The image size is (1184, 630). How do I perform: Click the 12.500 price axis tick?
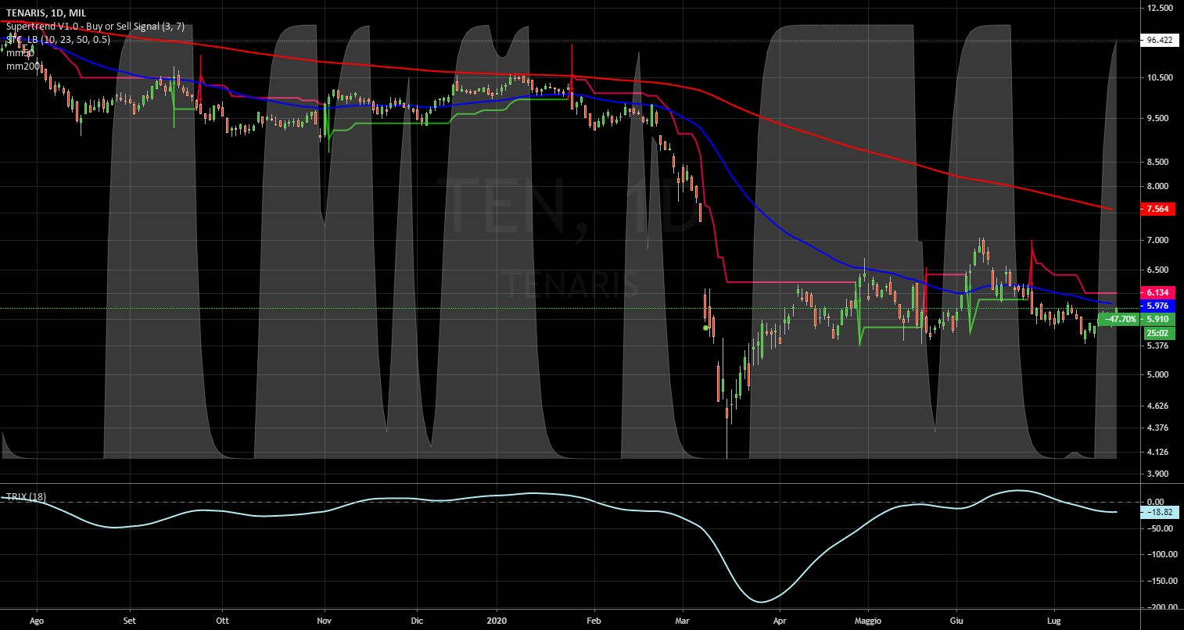(x=1159, y=8)
